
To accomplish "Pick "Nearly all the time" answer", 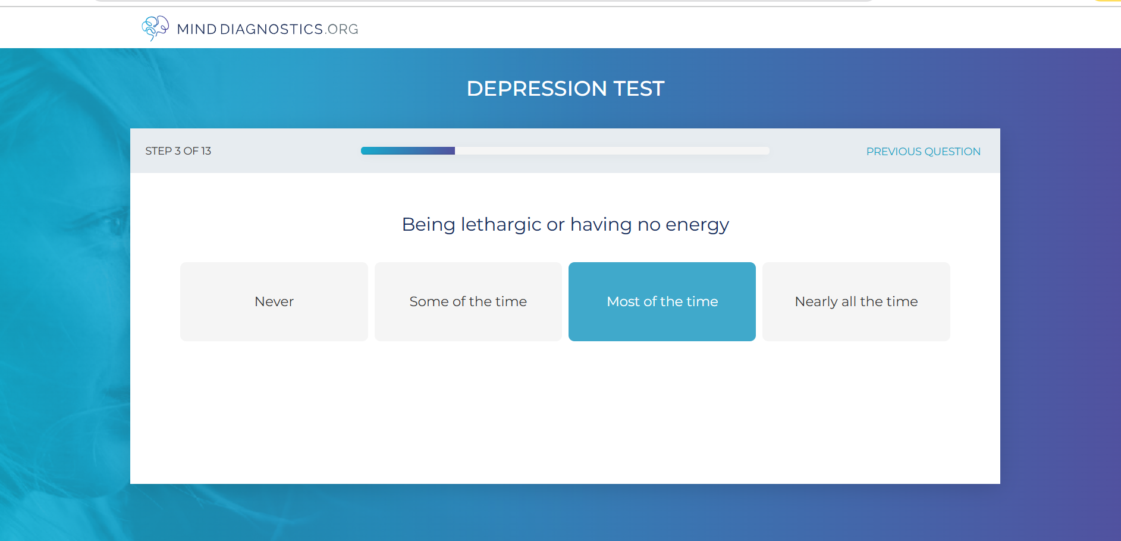I will tap(856, 301).
